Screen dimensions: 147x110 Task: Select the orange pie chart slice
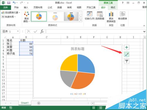click(83, 80)
